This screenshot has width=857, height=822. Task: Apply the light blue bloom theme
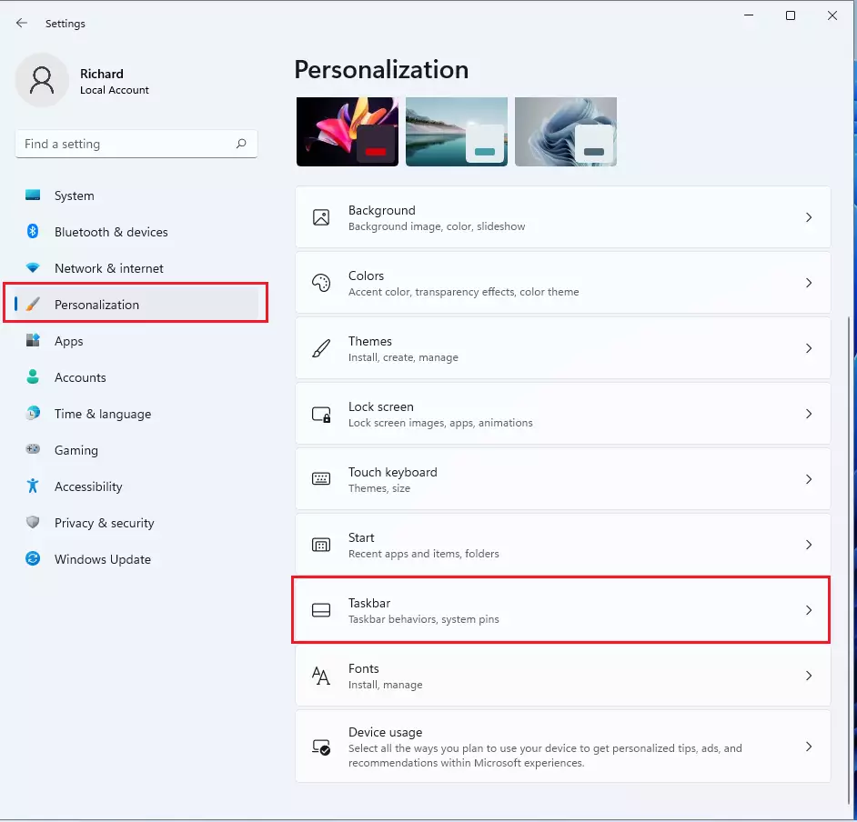click(x=566, y=132)
